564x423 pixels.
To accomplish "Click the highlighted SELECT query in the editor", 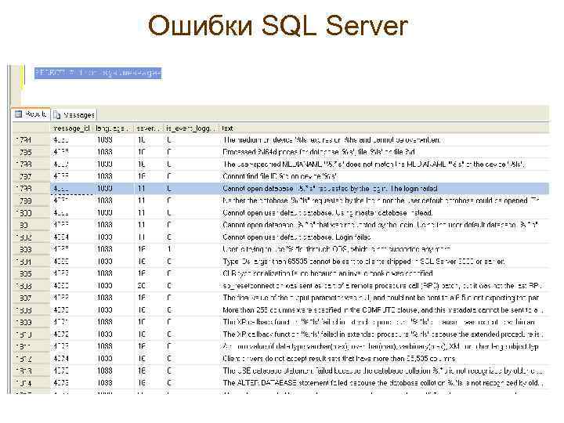I will [98, 73].
